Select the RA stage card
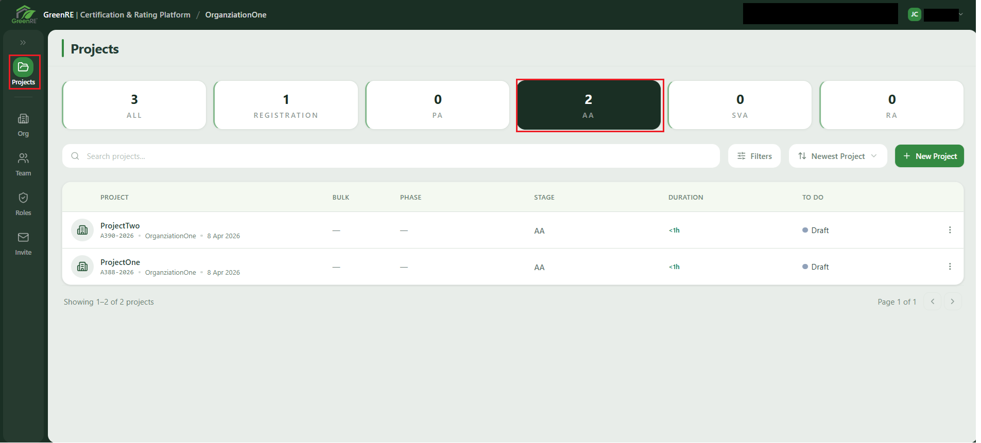This screenshot has width=981, height=443. [892, 105]
